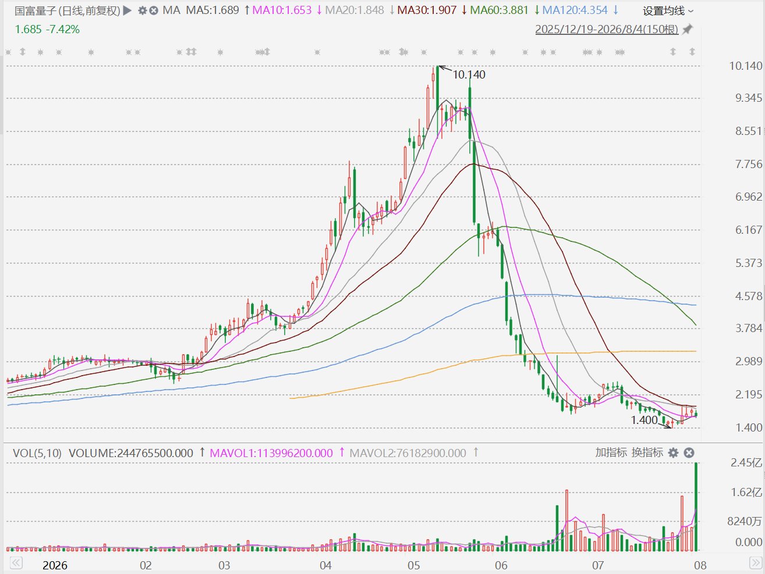Click the 1.62亿 volume axis label
This screenshot has height=574, width=765.
coord(747,493)
